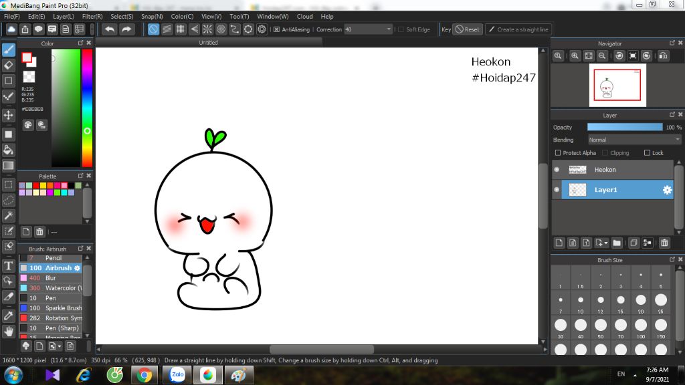Enable crisscross grid snap

click(181, 29)
